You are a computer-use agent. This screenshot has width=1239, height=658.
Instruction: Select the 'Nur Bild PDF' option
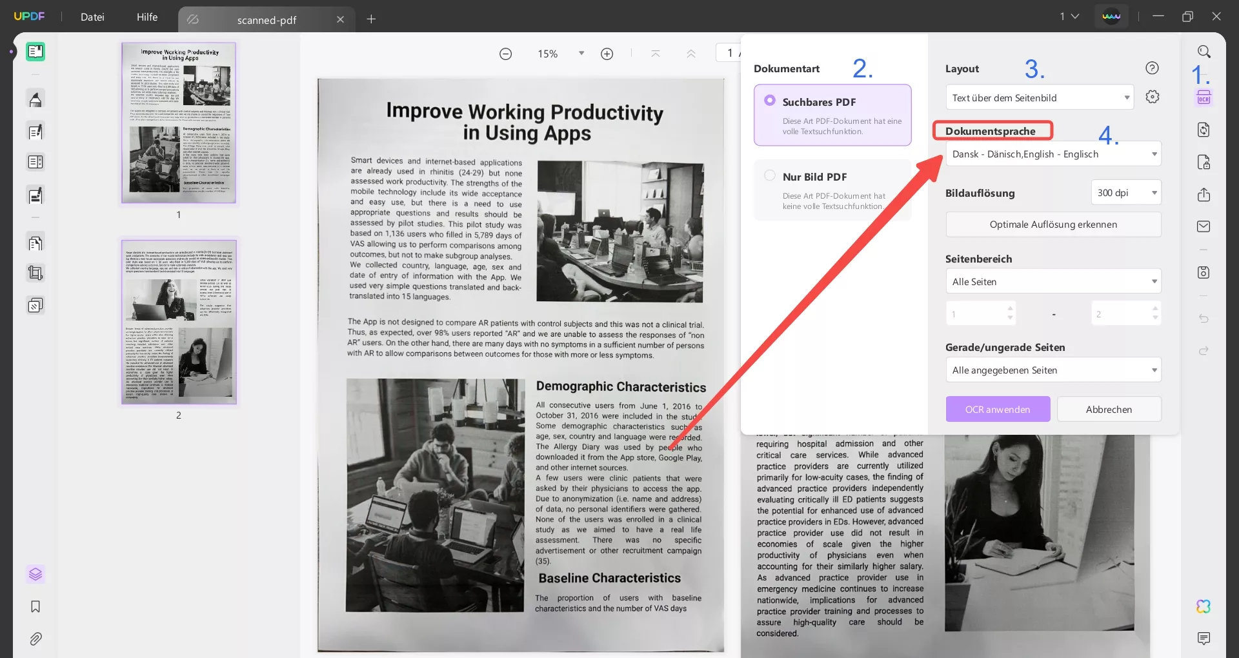[x=832, y=190]
